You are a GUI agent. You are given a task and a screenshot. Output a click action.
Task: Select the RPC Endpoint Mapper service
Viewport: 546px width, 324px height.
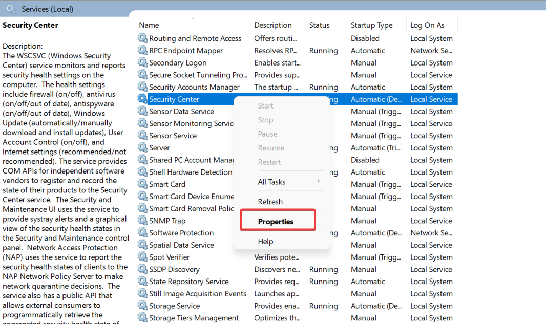(x=186, y=51)
